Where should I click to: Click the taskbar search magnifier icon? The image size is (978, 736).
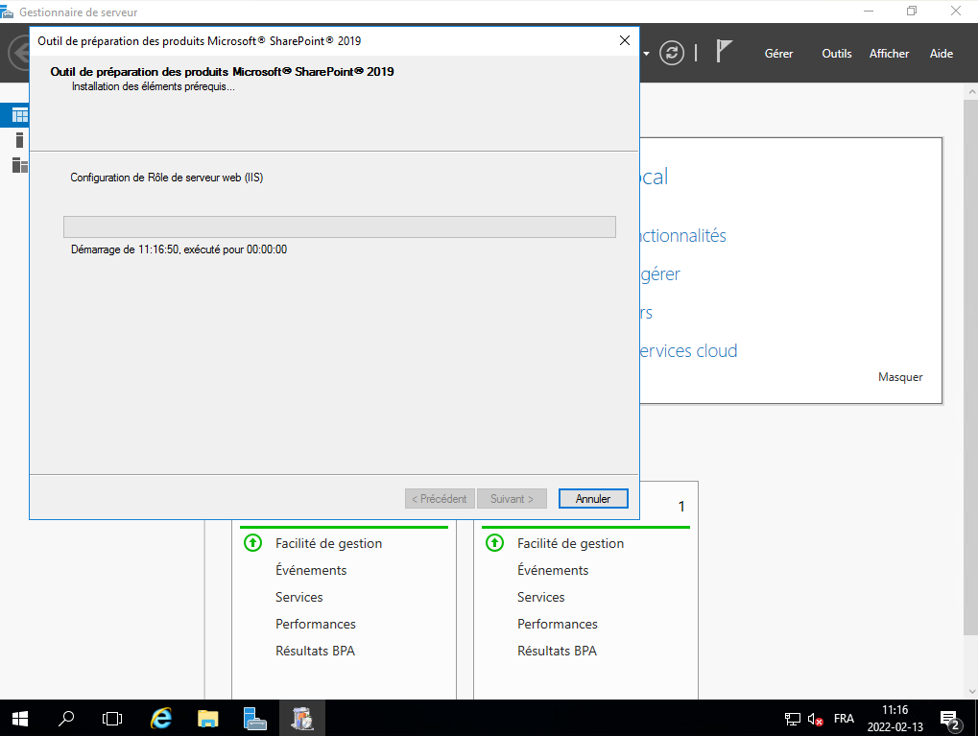click(66, 718)
